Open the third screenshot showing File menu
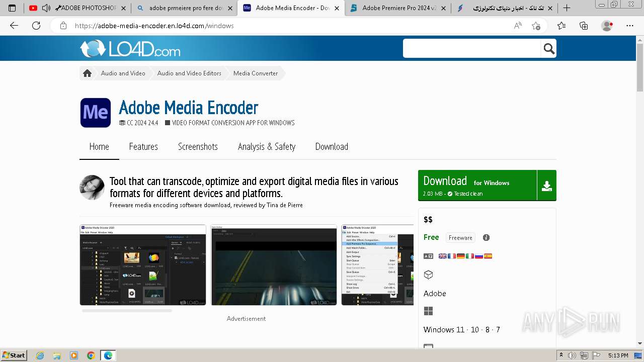 [x=377, y=265]
